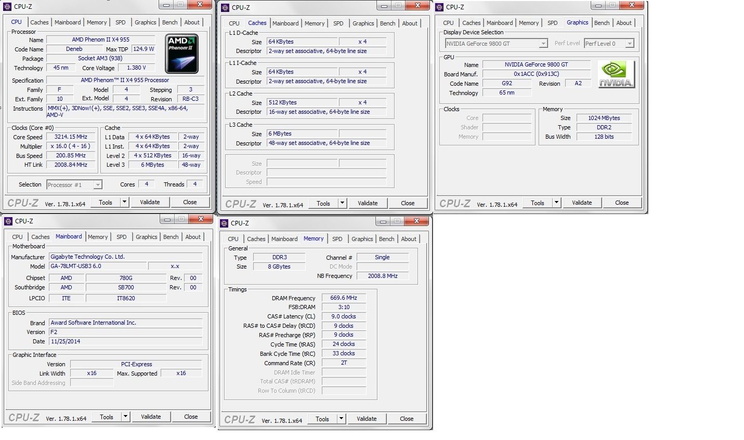The width and height of the screenshot is (744, 440).
Task: Click Code Name value Deneb
Action: coord(74,49)
